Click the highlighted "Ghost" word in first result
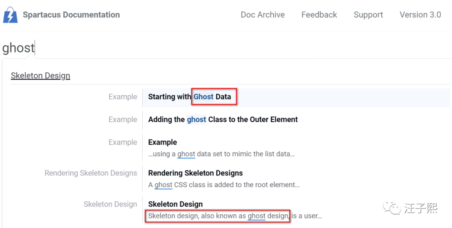The image size is (452, 228). [x=203, y=97]
